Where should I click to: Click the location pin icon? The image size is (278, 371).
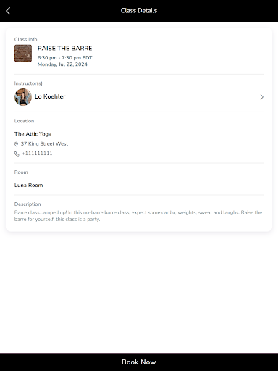click(x=16, y=144)
